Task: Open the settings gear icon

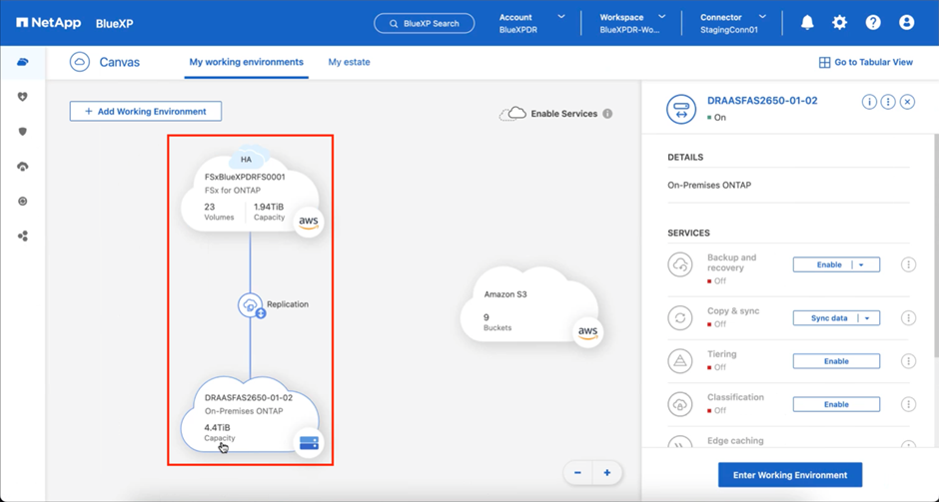Action: click(839, 23)
